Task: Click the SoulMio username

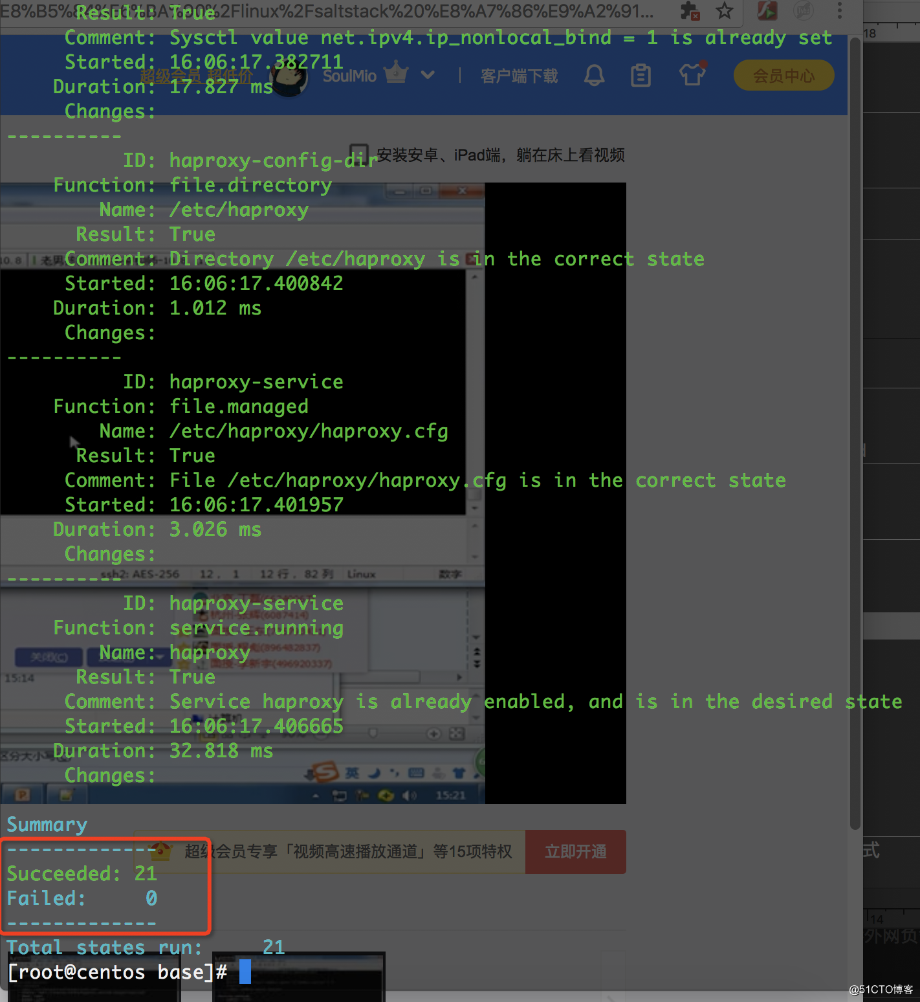Action: point(349,76)
